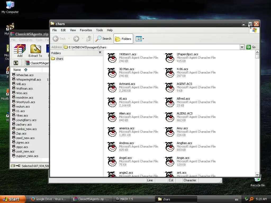Select the Alfred.acs file icon

tap(170, 102)
